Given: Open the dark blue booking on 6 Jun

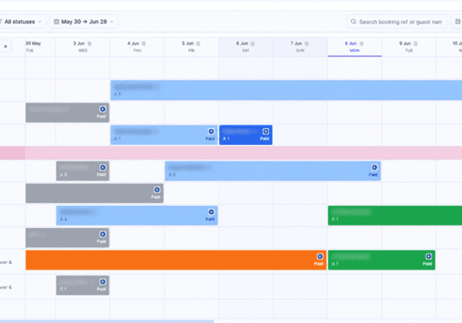Looking at the screenshot, I should coord(245,135).
